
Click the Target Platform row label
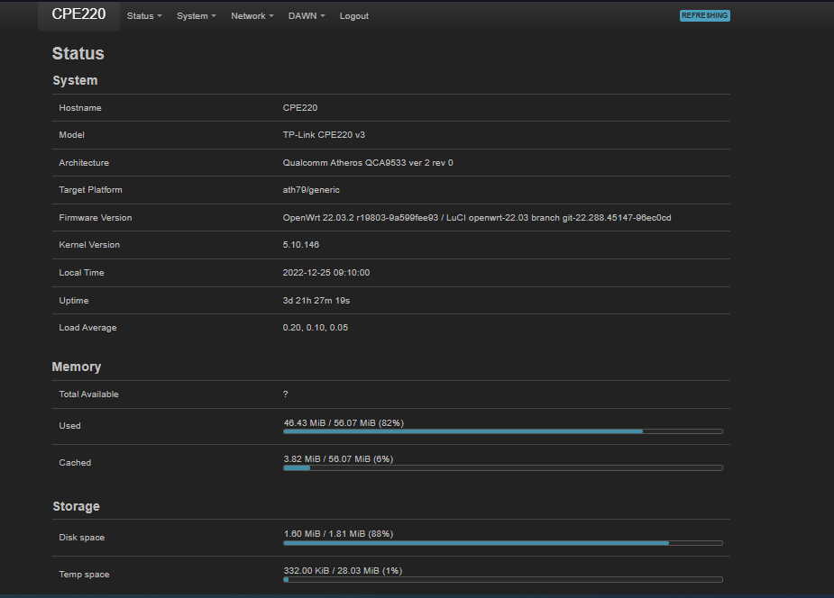pos(90,190)
